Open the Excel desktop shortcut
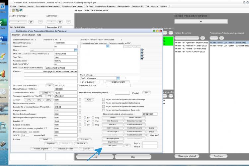The width and height of the screenshot is (249, 166). (3, 24)
